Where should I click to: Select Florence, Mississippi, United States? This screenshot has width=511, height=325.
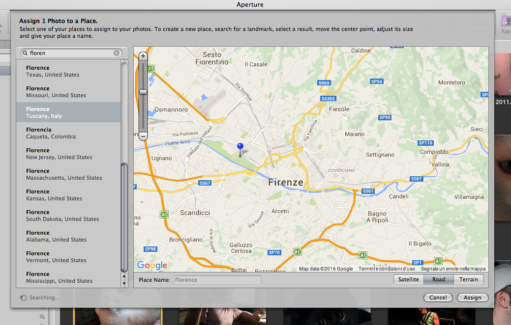tap(68, 277)
